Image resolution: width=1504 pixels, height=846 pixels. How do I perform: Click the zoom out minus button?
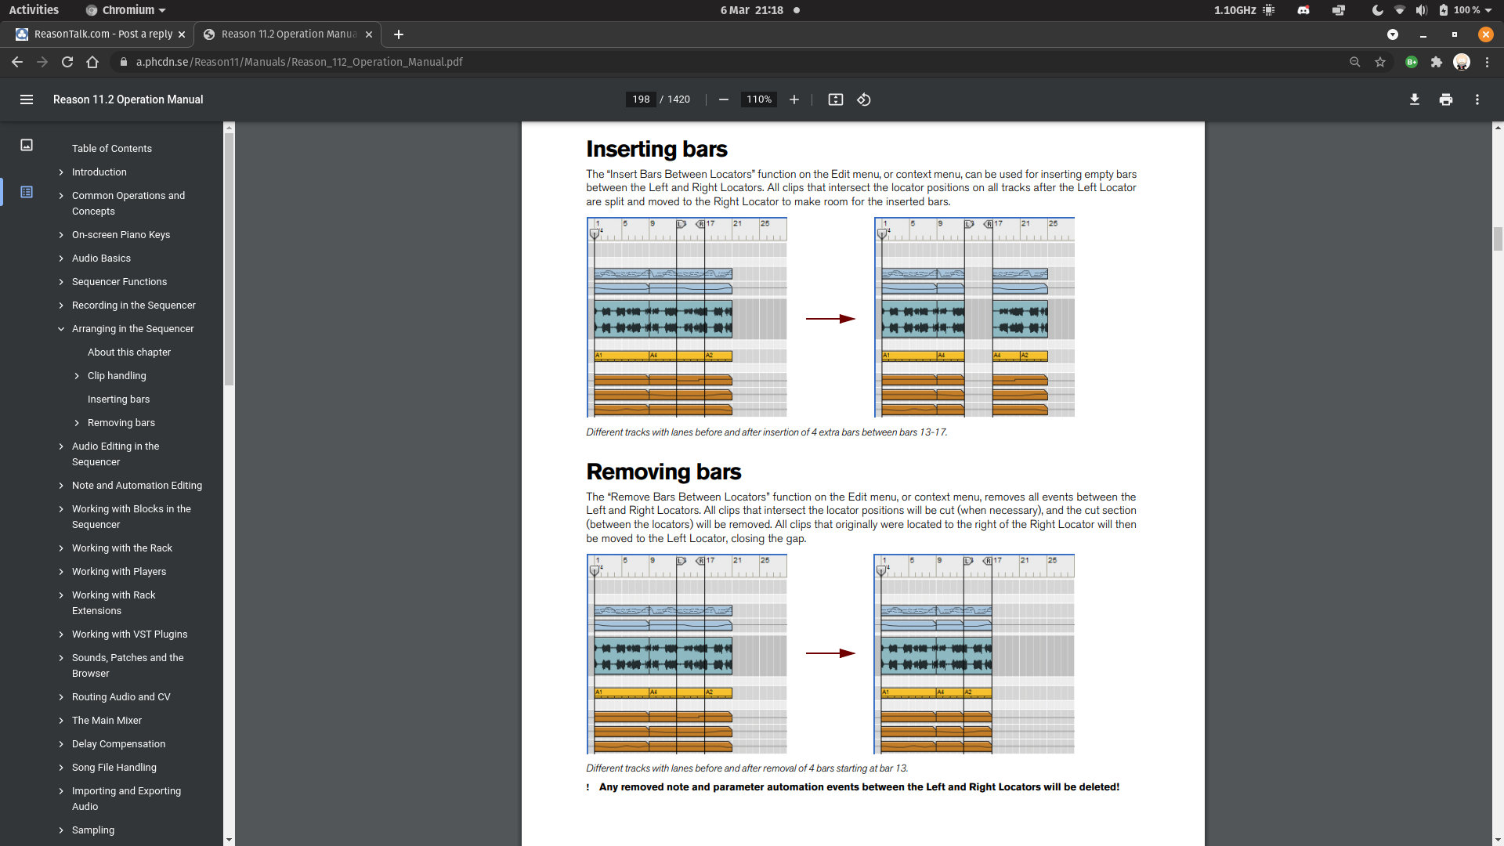723,99
